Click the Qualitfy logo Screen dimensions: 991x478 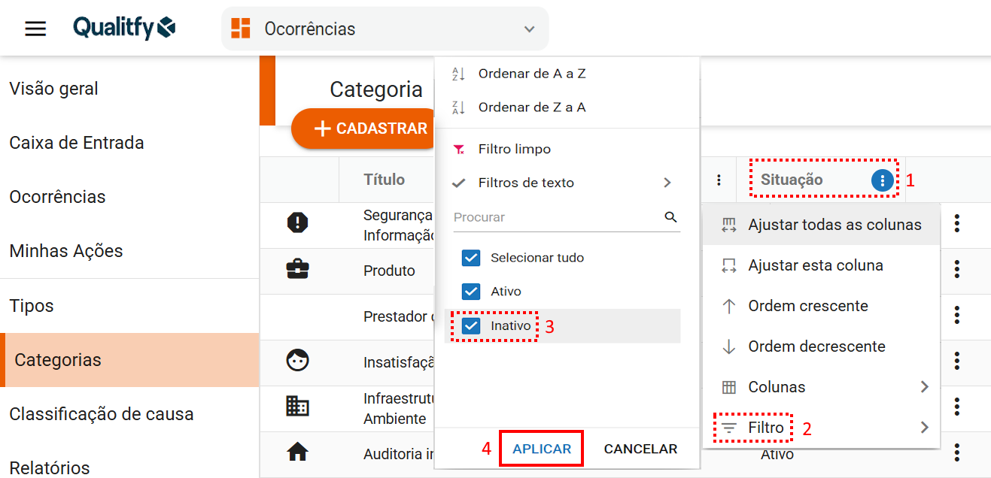pos(124,29)
